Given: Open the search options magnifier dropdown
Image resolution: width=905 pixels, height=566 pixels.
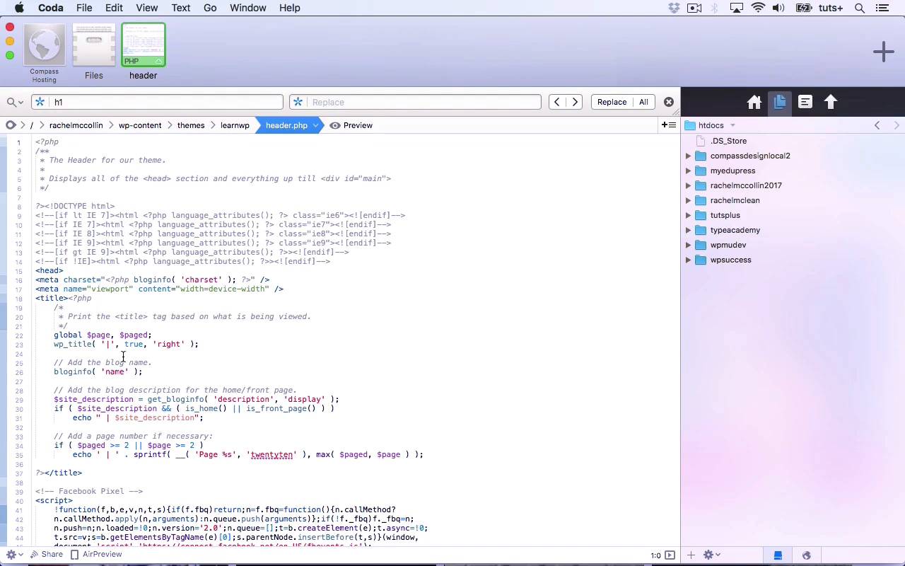Looking at the screenshot, I should [x=14, y=102].
